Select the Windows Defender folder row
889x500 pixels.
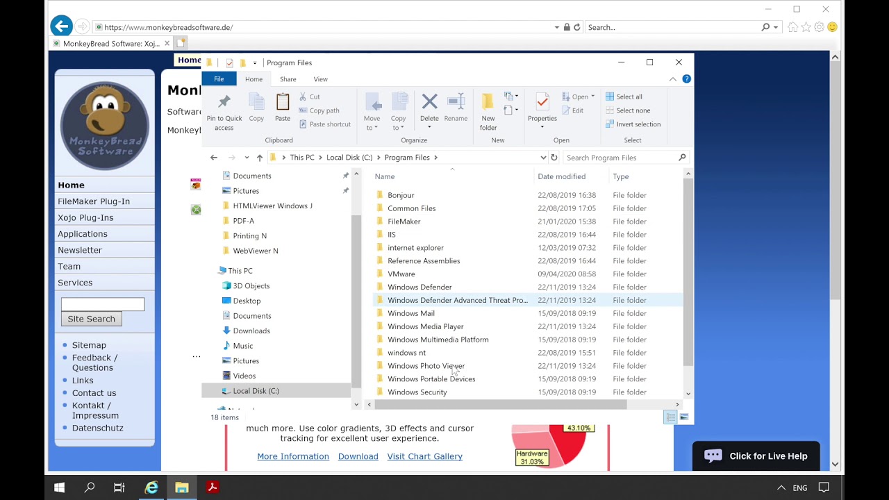click(528, 287)
